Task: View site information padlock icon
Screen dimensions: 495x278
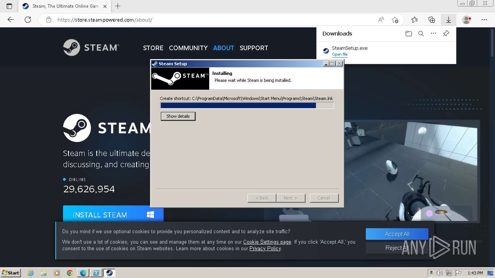Action: 49,20
